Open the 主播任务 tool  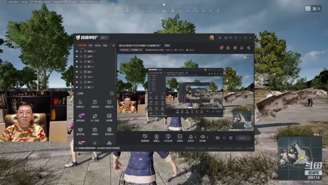pyautogui.click(x=95, y=104)
